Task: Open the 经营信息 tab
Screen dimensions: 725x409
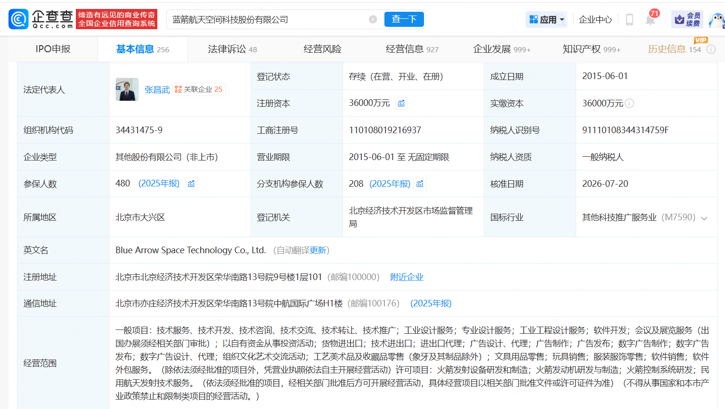Action: coord(412,49)
